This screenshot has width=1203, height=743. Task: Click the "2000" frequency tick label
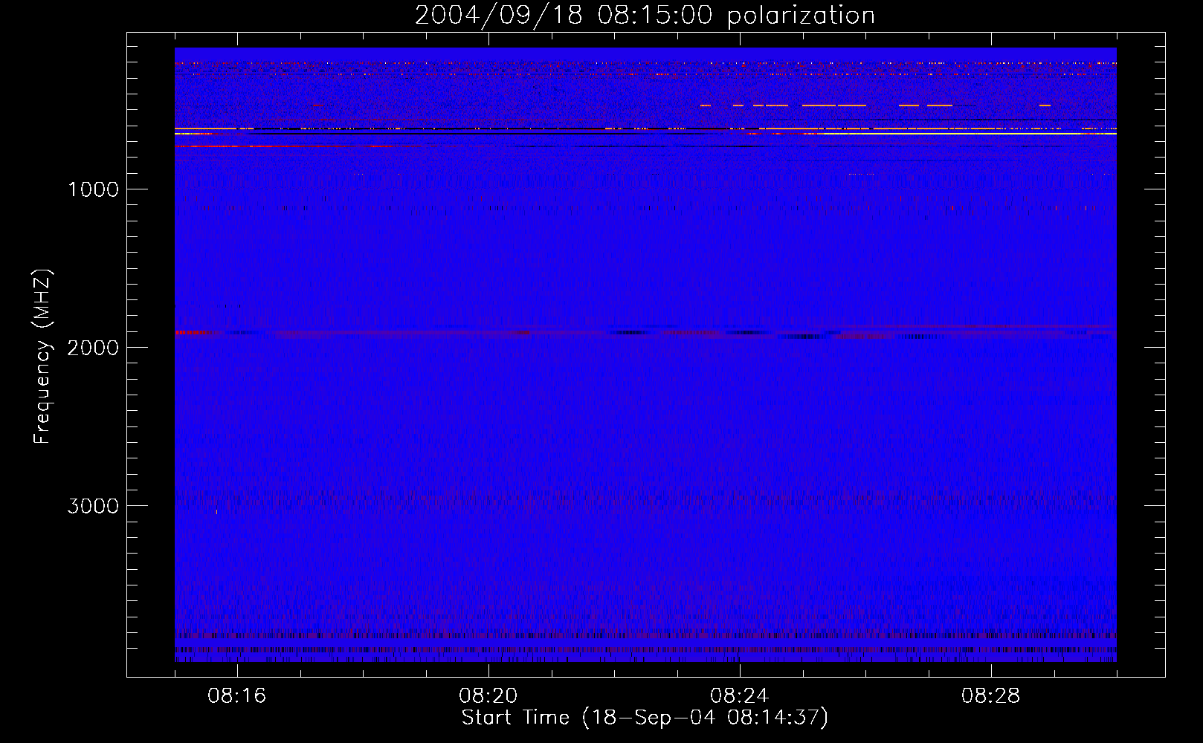93,348
